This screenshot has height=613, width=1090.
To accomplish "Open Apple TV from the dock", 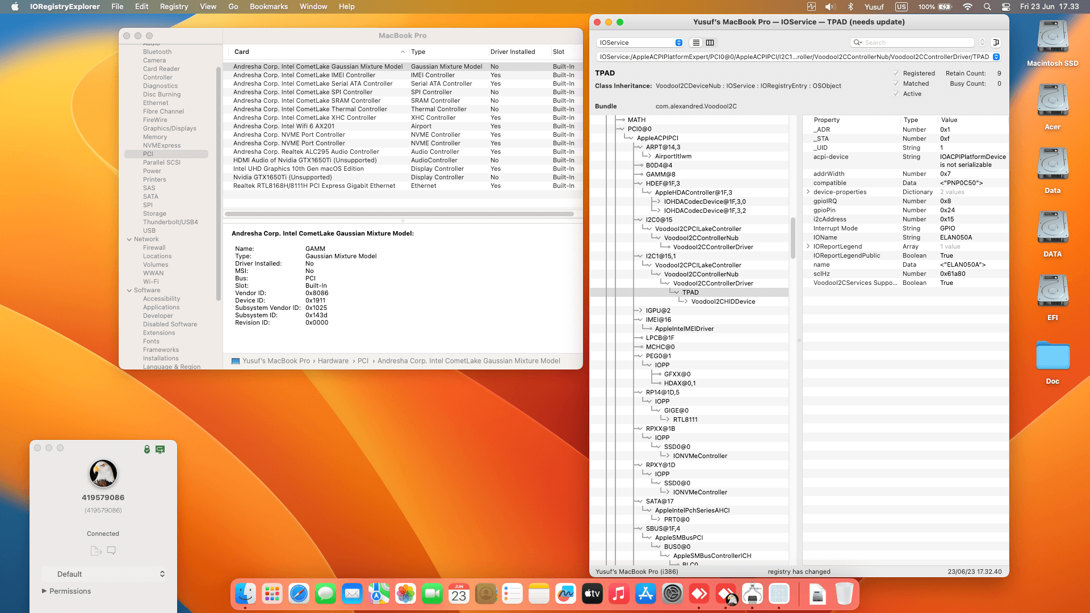I will pos(592,594).
